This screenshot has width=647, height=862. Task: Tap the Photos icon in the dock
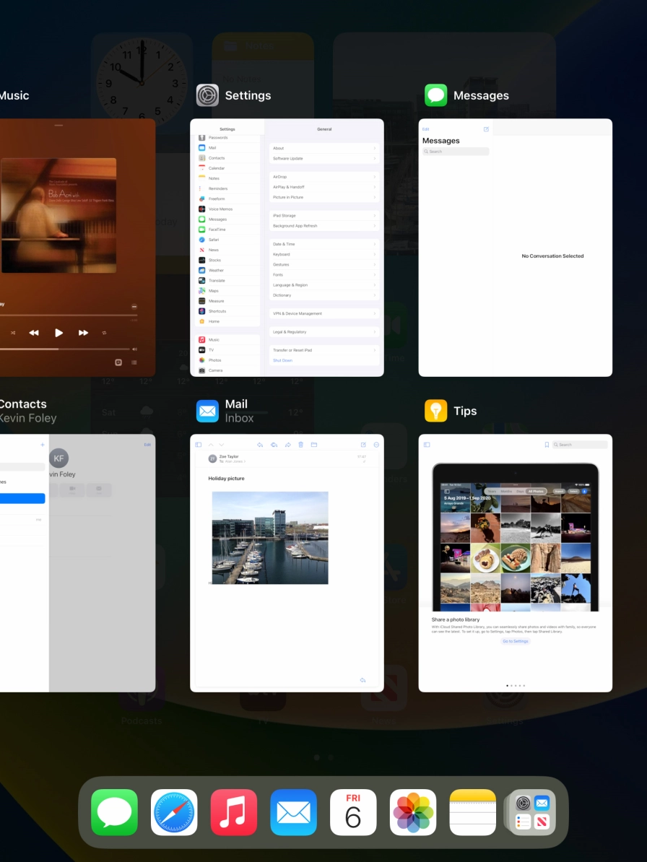[x=413, y=812]
